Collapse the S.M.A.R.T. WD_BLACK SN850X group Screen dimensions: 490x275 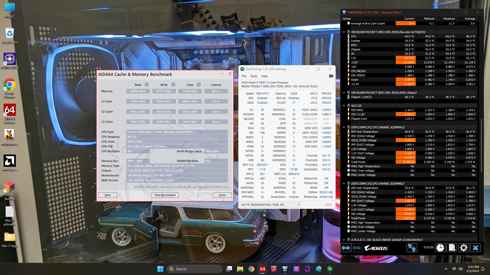(344, 240)
